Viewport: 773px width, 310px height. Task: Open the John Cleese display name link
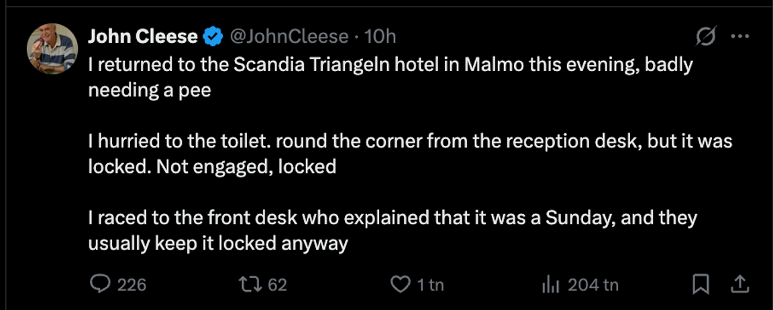pos(142,37)
